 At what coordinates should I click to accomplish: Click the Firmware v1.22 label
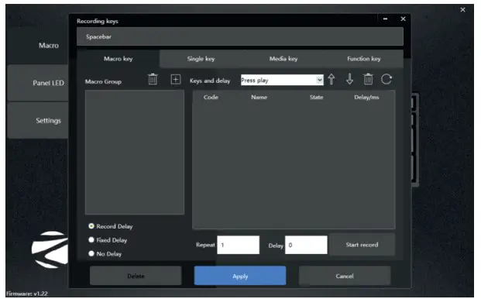pos(27,294)
